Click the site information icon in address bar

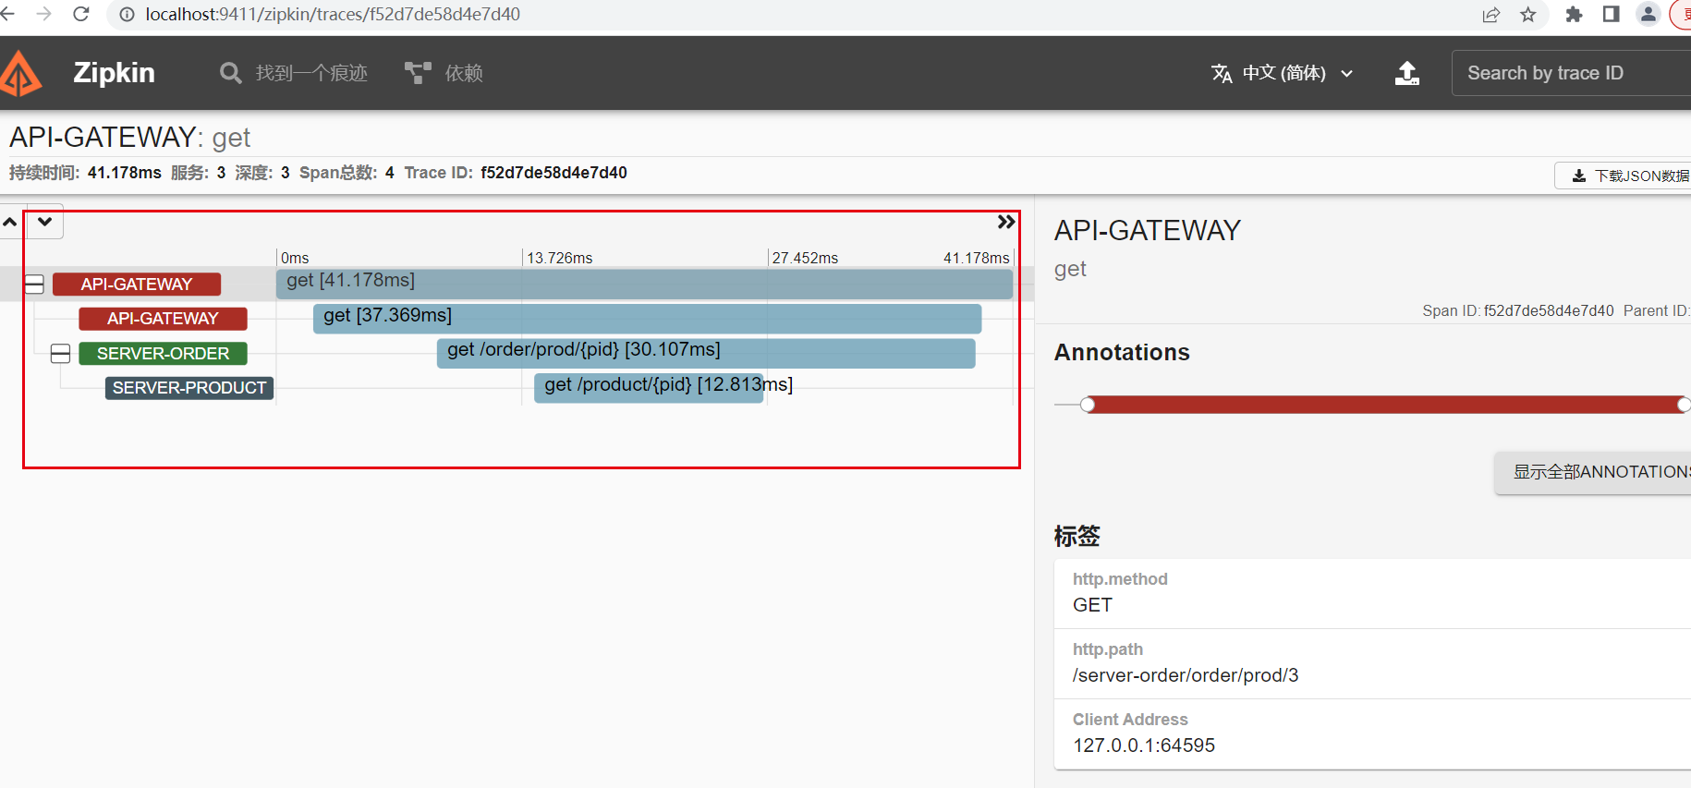pos(128,14)
